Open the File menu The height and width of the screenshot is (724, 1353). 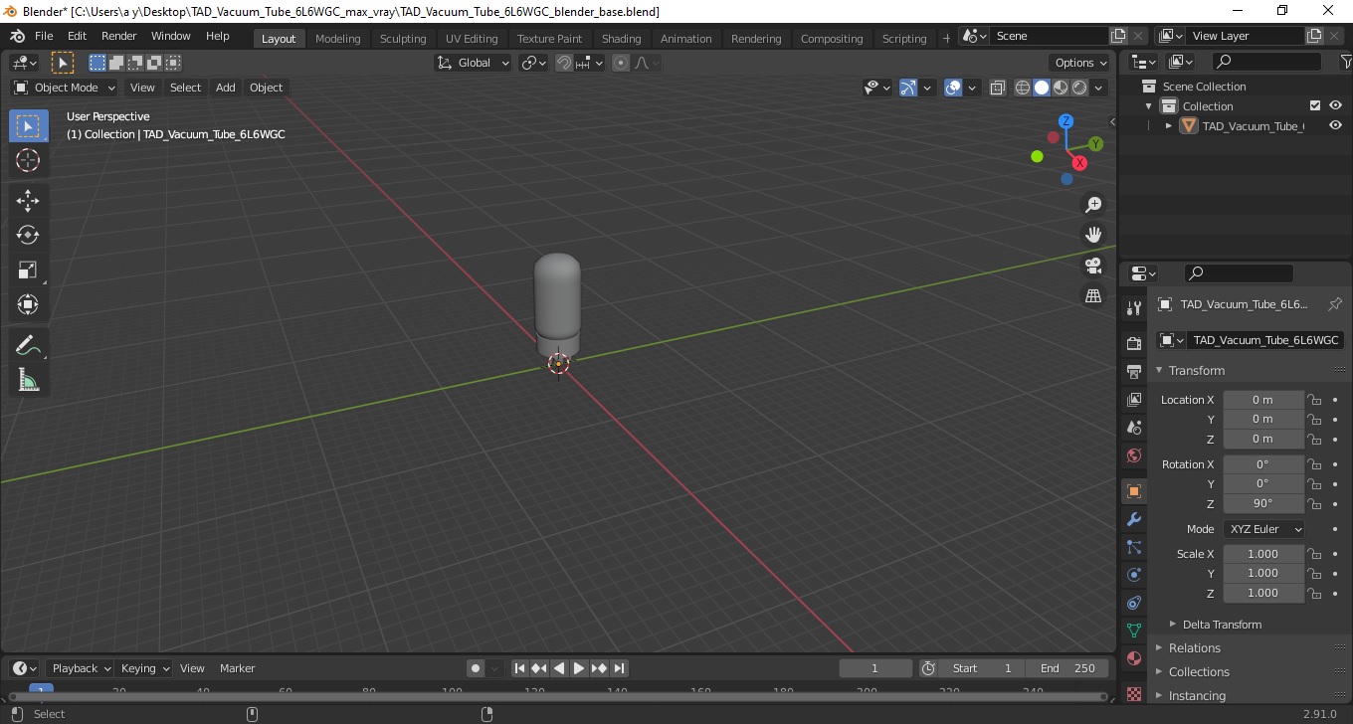44,36
